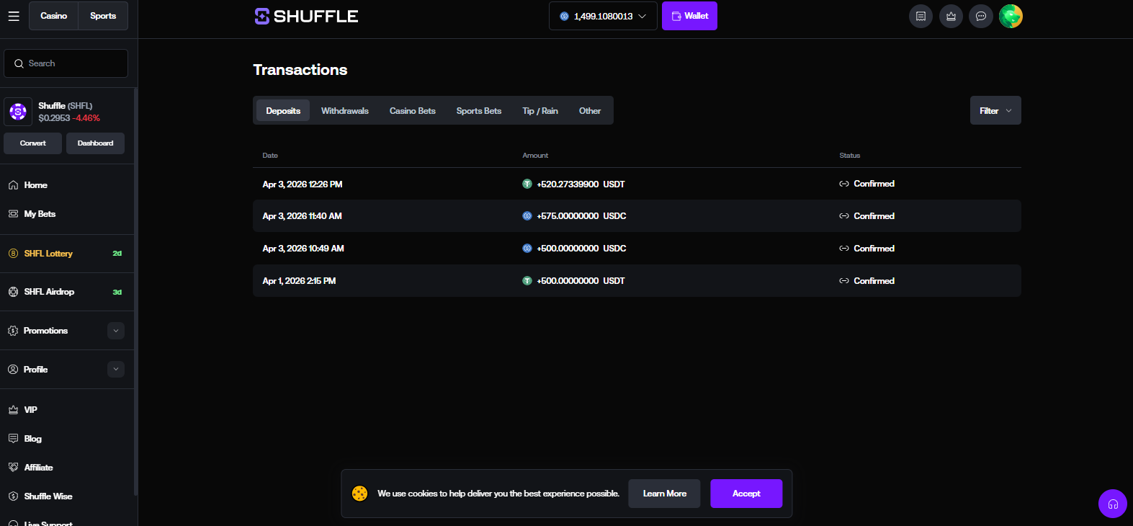This screenshot has height=526, width=1133.
Task: Click link icon beside Confirmed for 12:26 PM deposit
Action: click(x=844, y=184)
